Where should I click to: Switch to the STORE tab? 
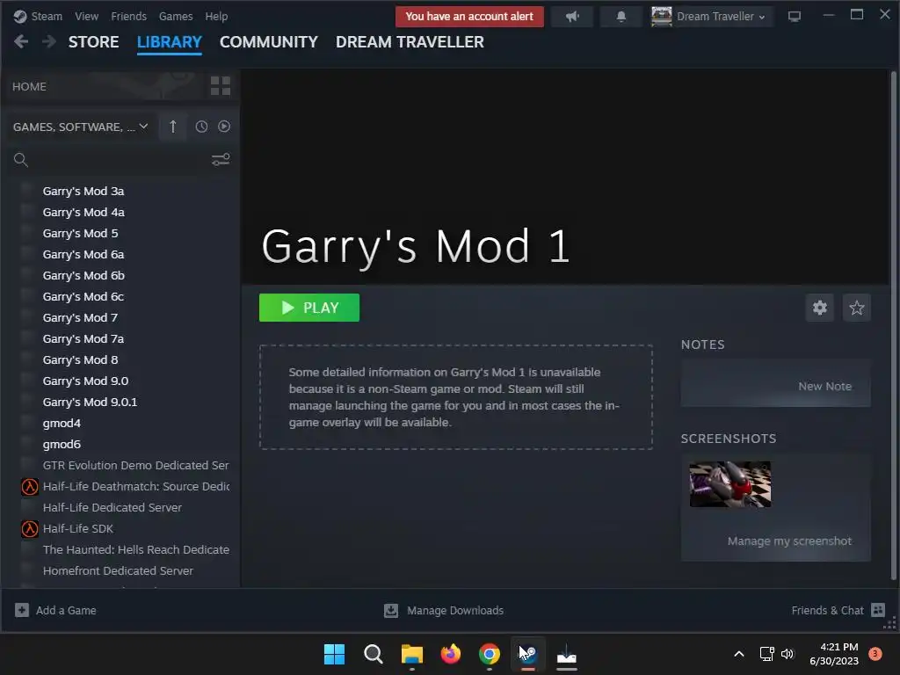pos(93,42)
